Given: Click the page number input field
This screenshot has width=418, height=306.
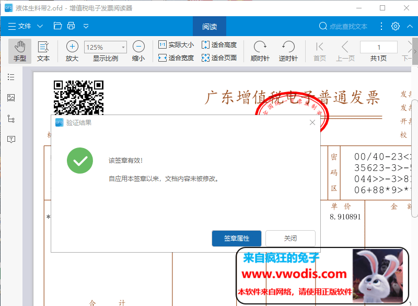Looking at the screenshot, I should click(379, 47).
